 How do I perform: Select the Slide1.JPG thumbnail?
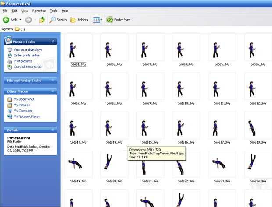79,47
